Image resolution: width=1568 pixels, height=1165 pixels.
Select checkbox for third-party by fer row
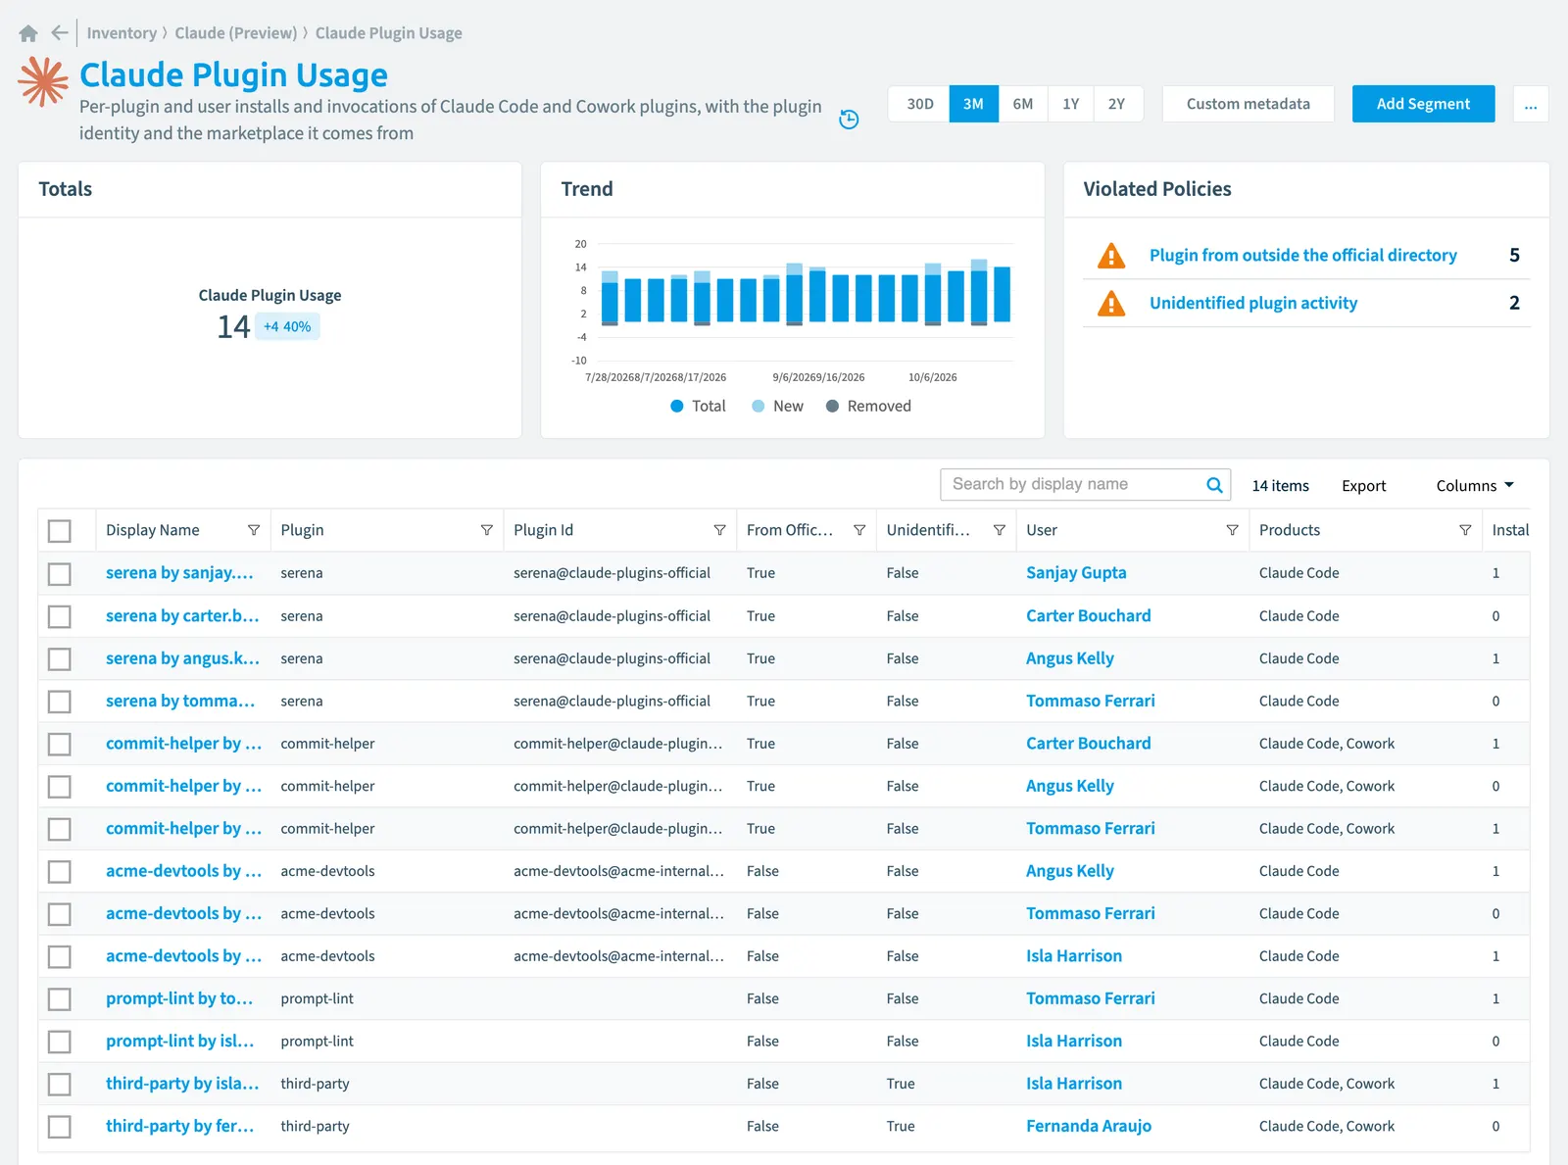(x=60, y=1127)
